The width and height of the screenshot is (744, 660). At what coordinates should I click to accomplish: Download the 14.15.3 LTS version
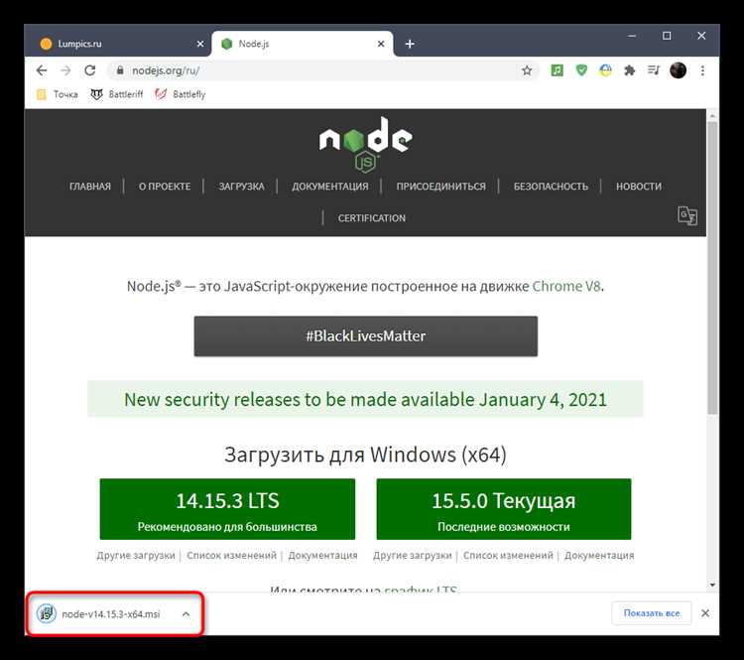click(227, 509)
